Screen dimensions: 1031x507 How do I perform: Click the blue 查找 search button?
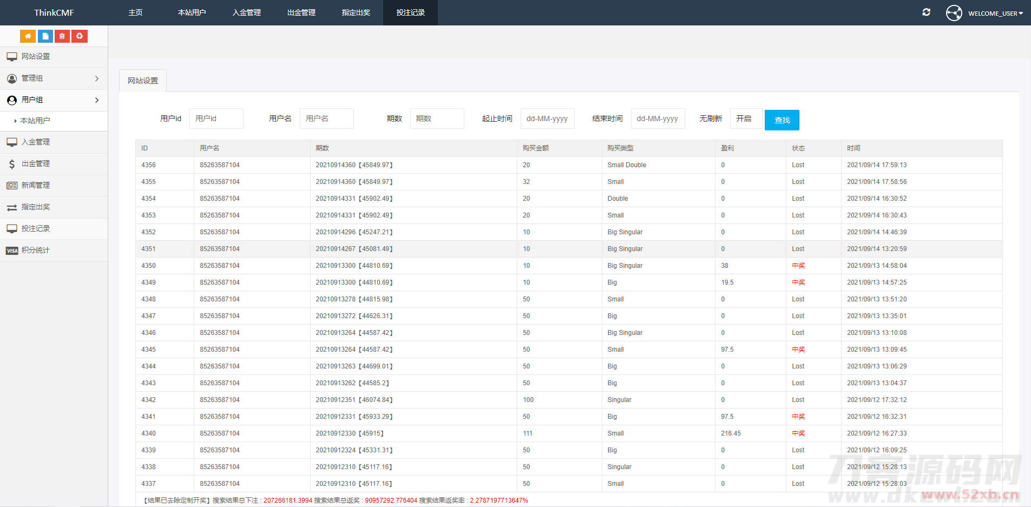[782, 120]
